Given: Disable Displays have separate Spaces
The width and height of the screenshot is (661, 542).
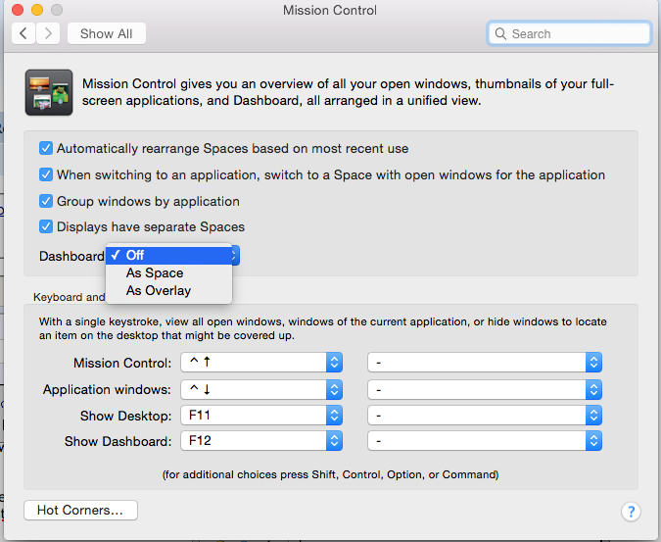Looking at the screenshot, I should 45,227.
